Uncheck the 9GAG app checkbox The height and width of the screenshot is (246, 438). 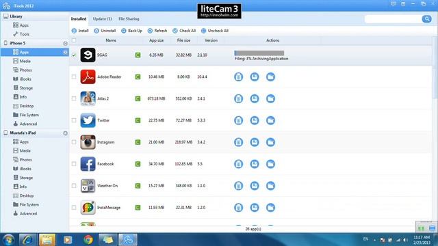74,55
